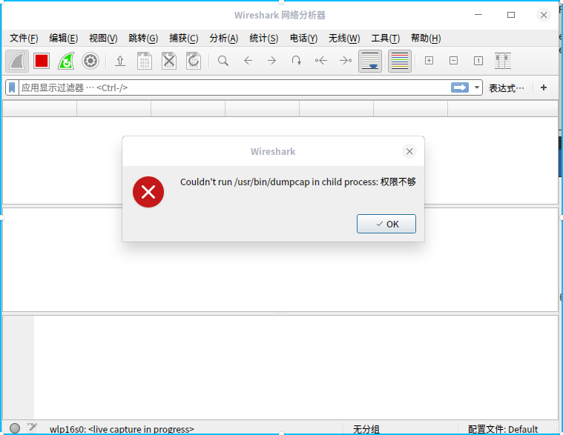Close the Wireshark error dialog
Image resolution: width=563 pixels, height=435 pixels.
409,151
